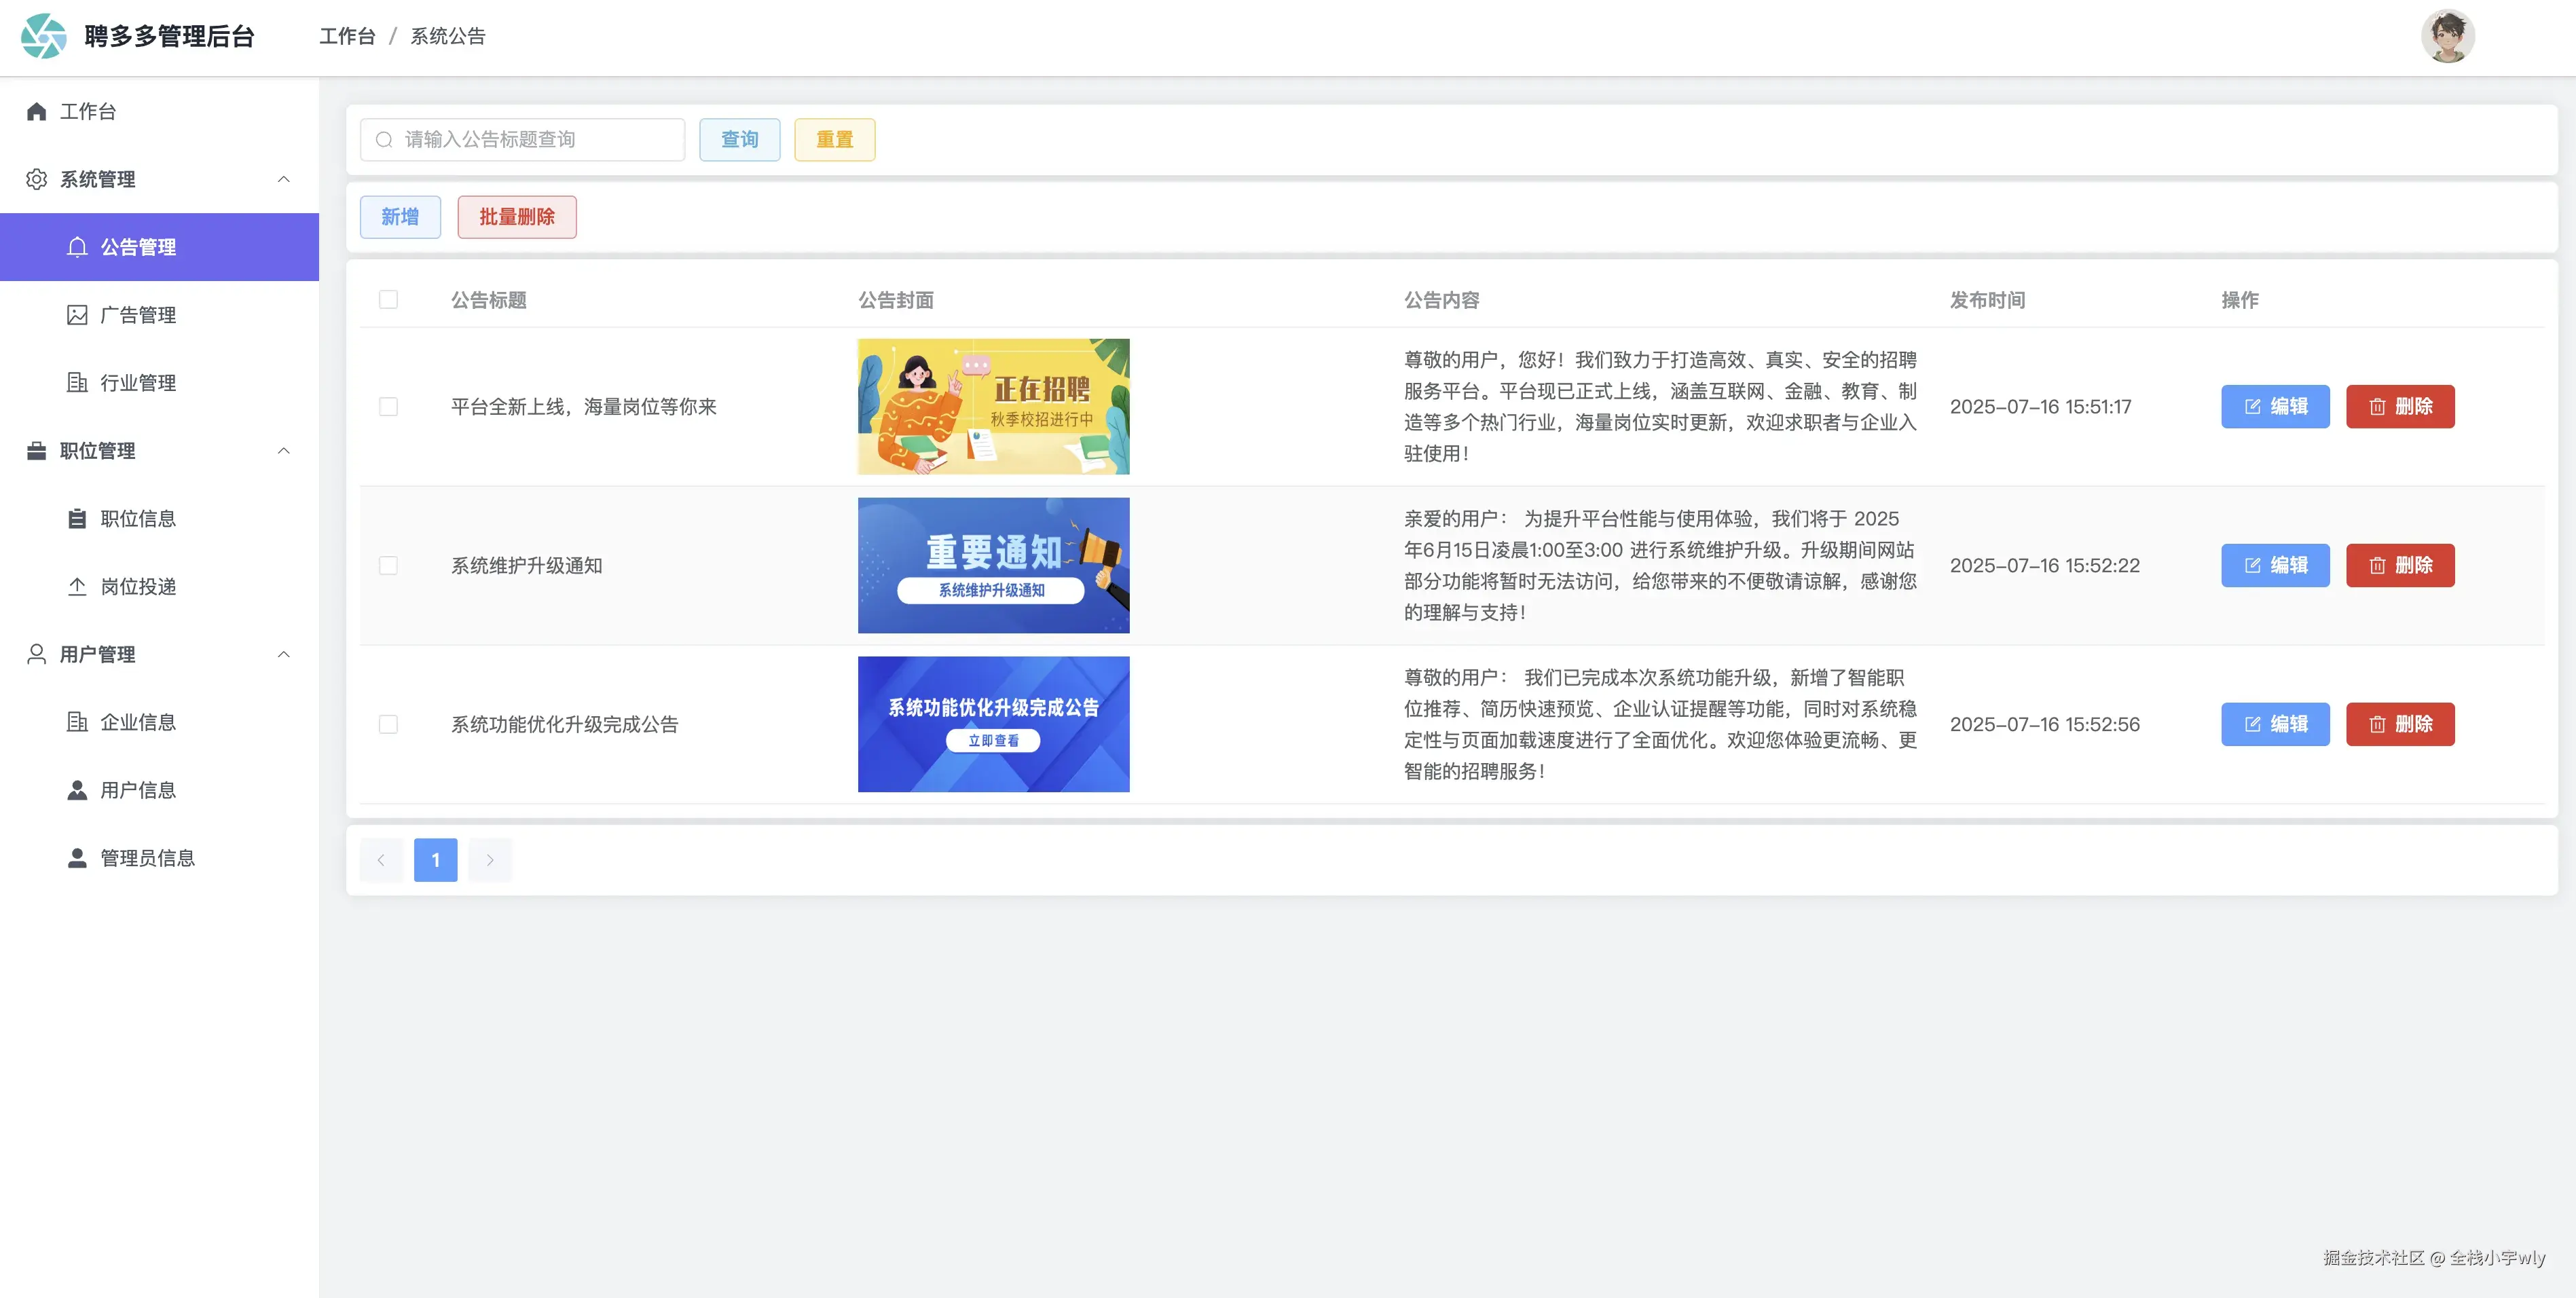This screenshot has width=2576, height=1298.
Task: Delete the 平台全新上线 announcement row
Action: pyautogui.click(x=2399, y=406)
